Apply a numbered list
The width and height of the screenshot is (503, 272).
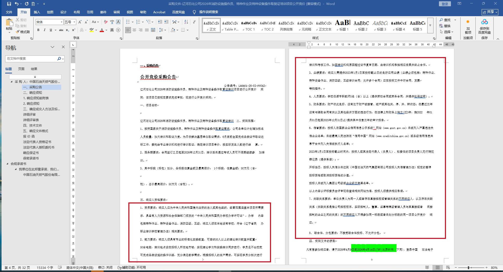click(138, 22)
